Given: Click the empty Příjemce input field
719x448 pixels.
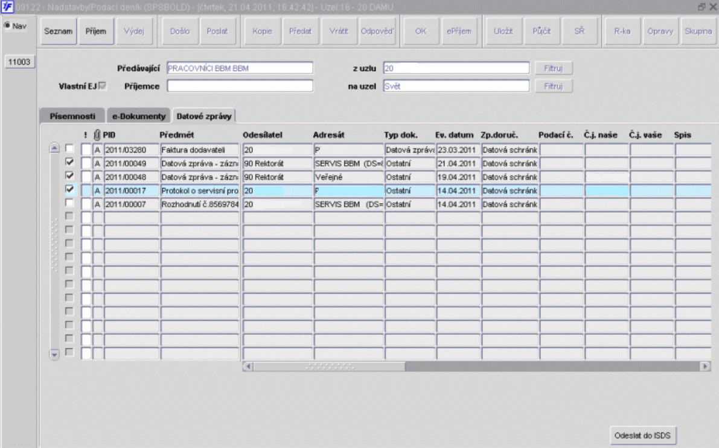Looking at the screenshot, I should (x=240, y=86).
